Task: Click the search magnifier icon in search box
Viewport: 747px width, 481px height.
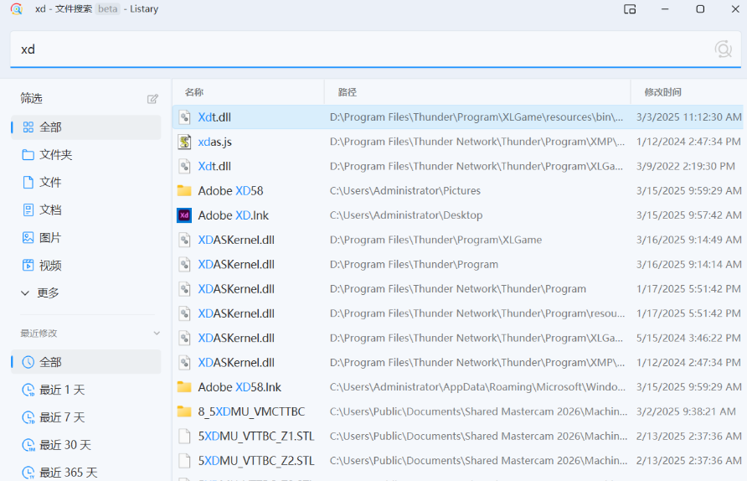Action: pos(723,49)
